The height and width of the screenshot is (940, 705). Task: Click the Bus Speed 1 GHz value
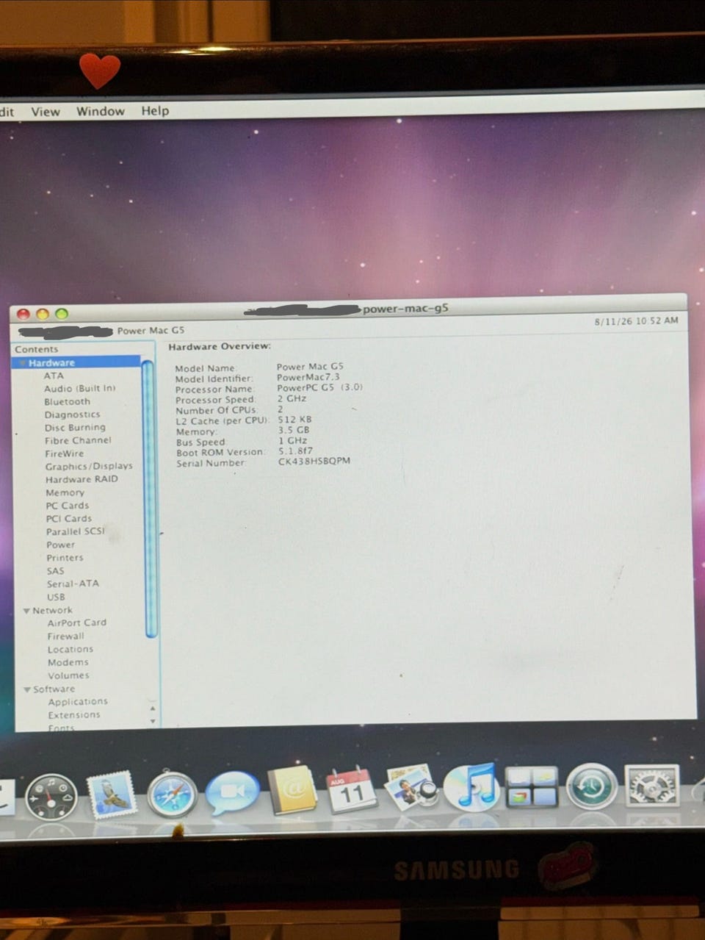tap(292, 440)
